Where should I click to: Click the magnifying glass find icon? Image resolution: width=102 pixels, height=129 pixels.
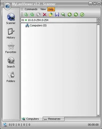[x=63, y=15]
